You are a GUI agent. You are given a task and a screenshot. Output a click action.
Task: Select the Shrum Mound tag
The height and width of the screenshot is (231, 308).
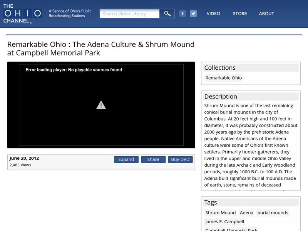[x=221, y=213]
